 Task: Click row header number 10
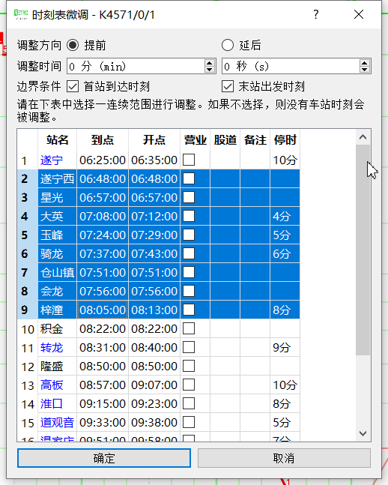coord(28,328)
